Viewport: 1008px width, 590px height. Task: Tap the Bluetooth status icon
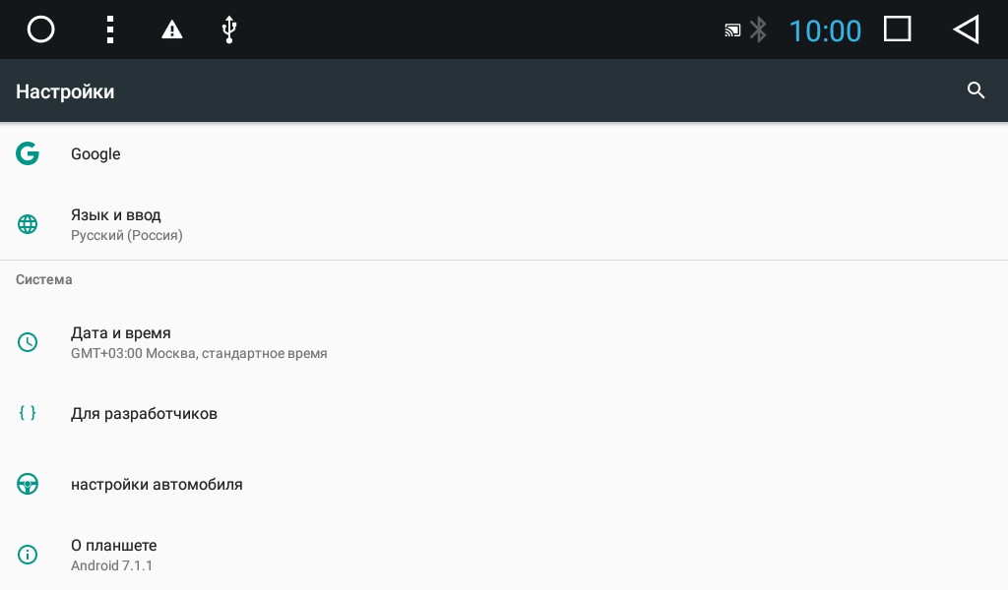[759, 29]
